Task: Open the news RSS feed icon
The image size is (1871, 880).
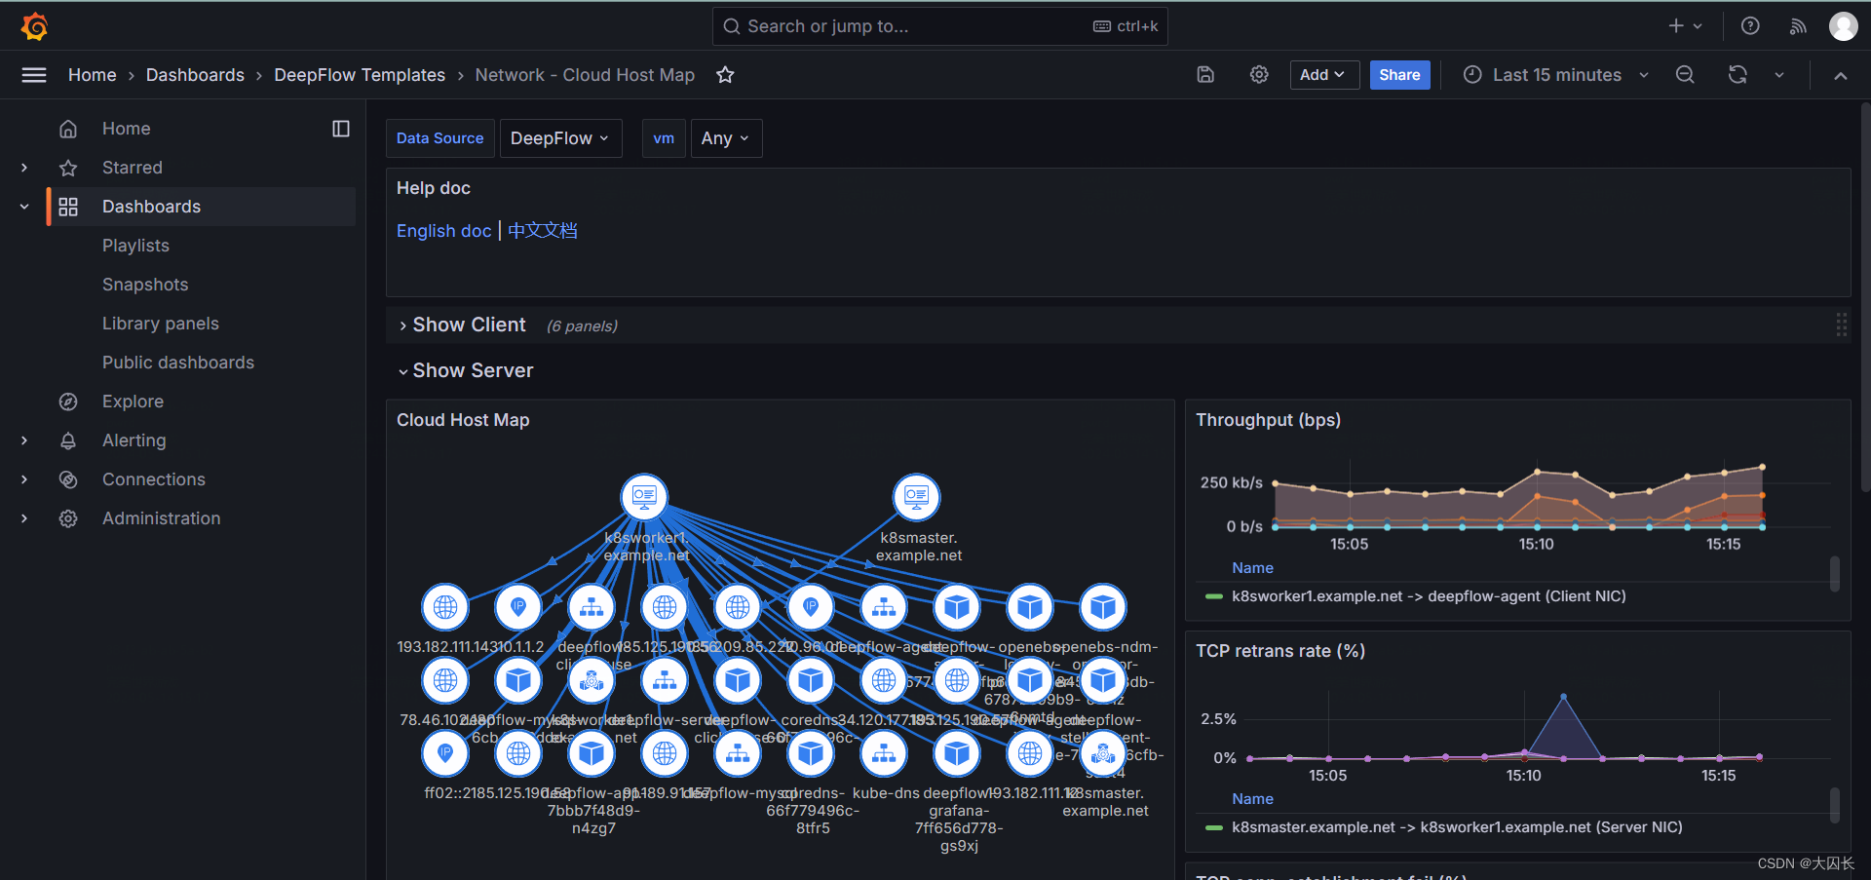Action: coord(1798,26)
